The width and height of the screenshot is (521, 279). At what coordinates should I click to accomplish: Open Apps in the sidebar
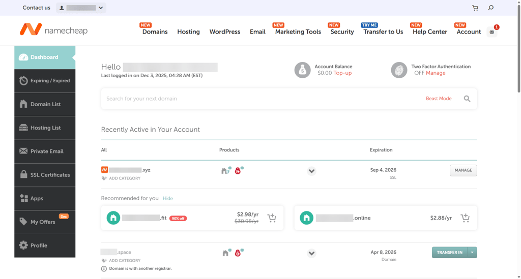45,198
